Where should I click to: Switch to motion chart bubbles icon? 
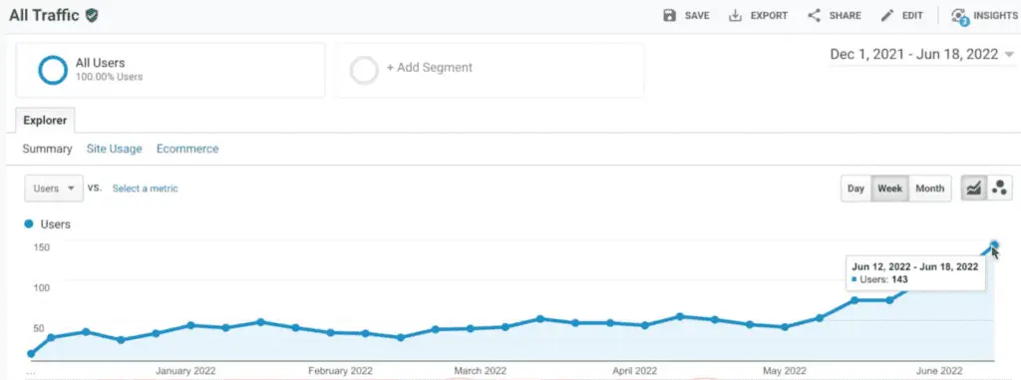pos(999,189)
